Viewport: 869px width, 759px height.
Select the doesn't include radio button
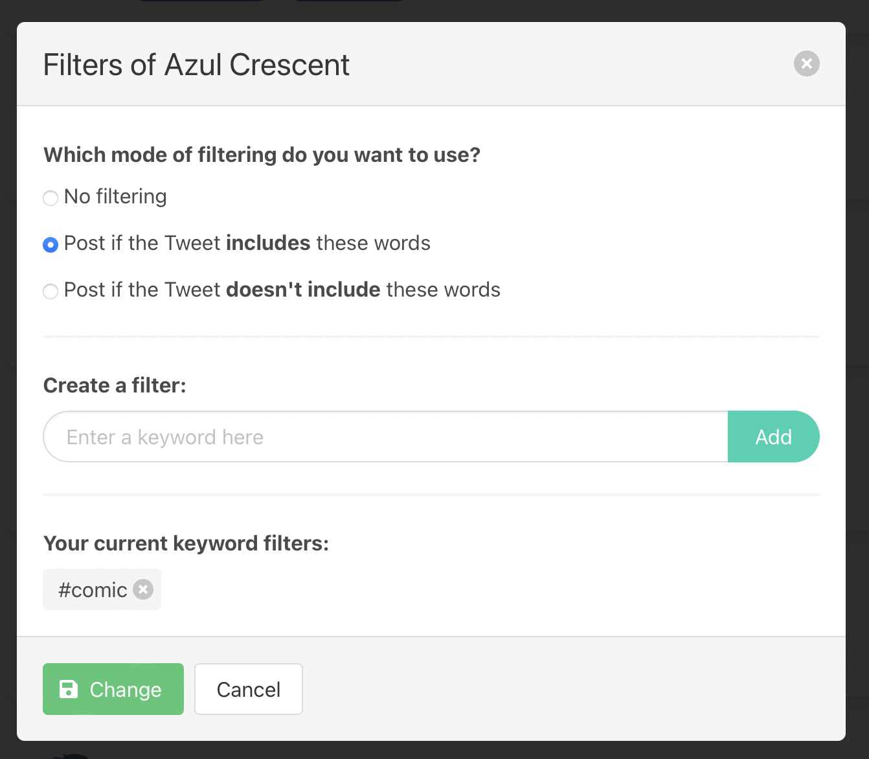(x=51, y=291)
